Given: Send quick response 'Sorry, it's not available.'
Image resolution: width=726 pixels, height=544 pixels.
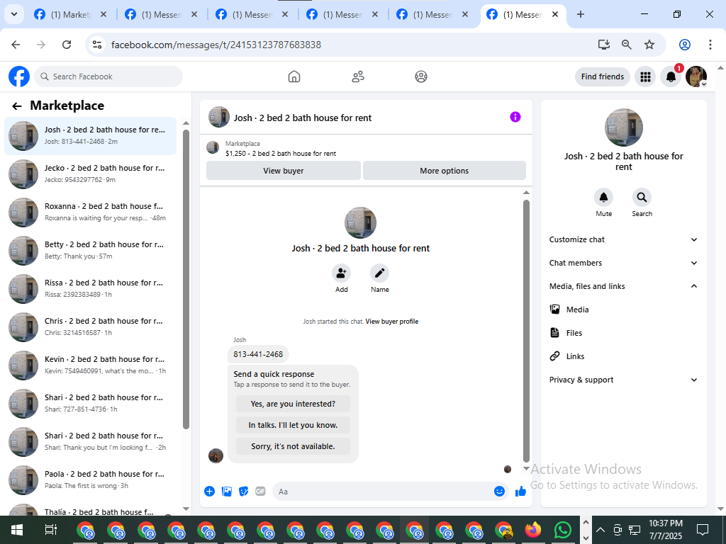Looking at the screenshot, I should pos(293,446).
